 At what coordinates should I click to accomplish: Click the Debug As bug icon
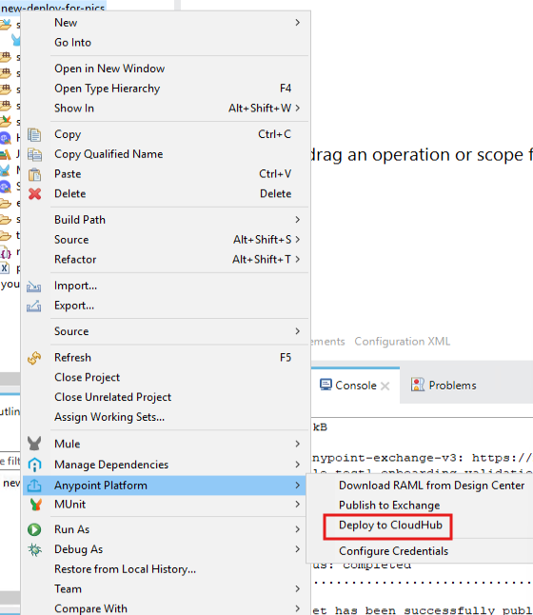34,549
